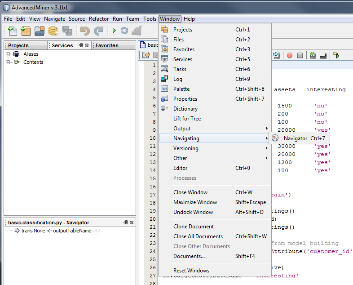This screenshot has width=353, height=285.
Task: Open the Tools menu
Action: pos(150,19)
